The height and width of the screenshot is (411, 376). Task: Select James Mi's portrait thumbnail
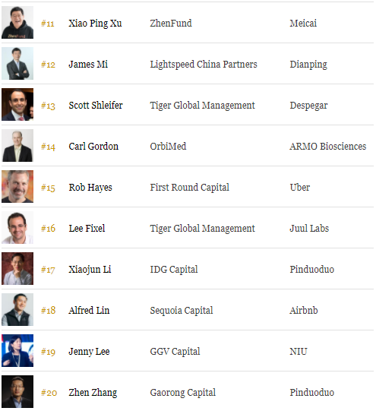(17, 63)
